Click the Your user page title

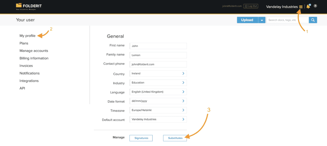click(x=25, y=20)
